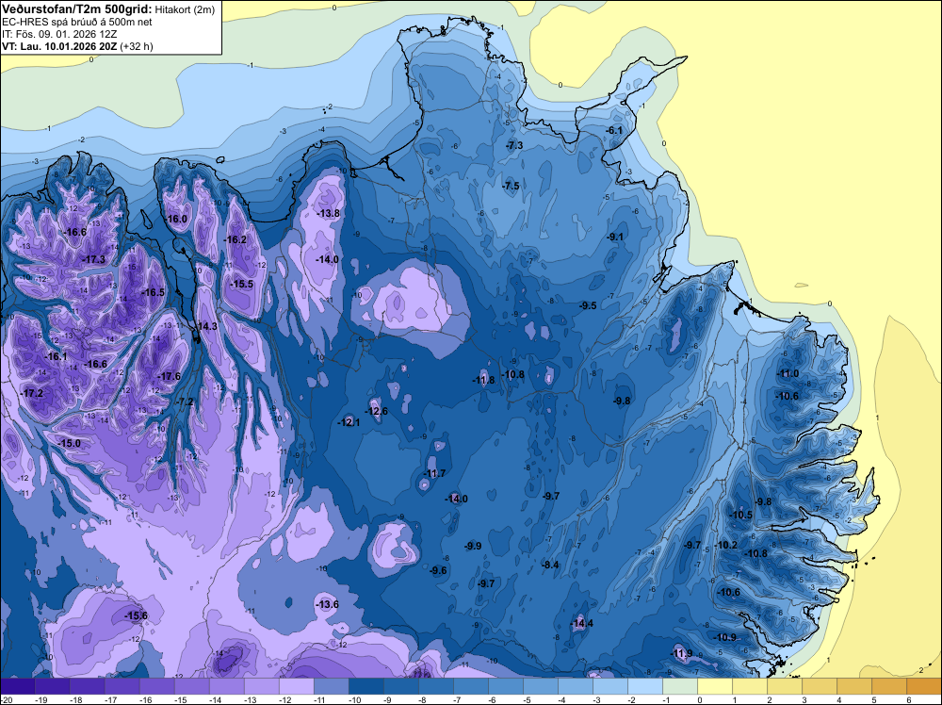
Task: Click the 'Hitakort (2m)' subtitle
Action: coord(185,9)
